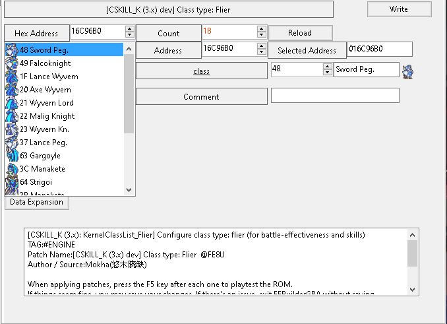
Task: Click the patch title header Class type: Flier
Action: 169,10
